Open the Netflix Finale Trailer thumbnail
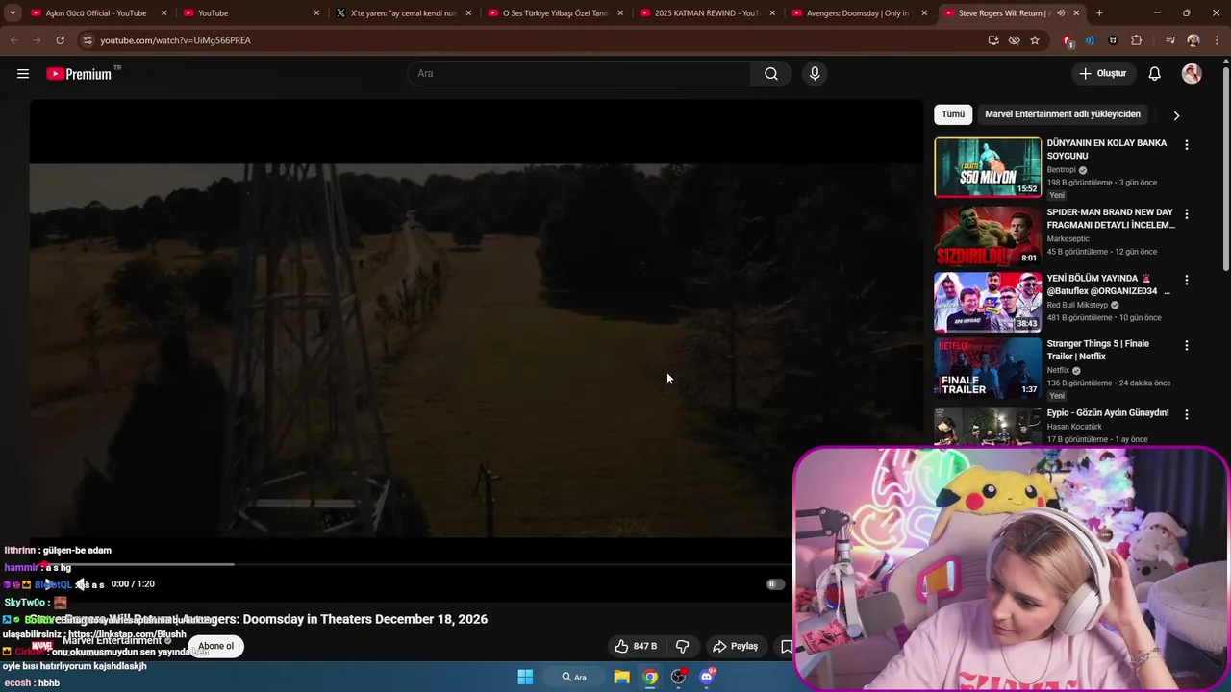 click(x=988, y=368)
